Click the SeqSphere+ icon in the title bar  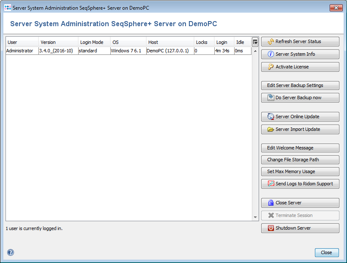pos(8,8)
